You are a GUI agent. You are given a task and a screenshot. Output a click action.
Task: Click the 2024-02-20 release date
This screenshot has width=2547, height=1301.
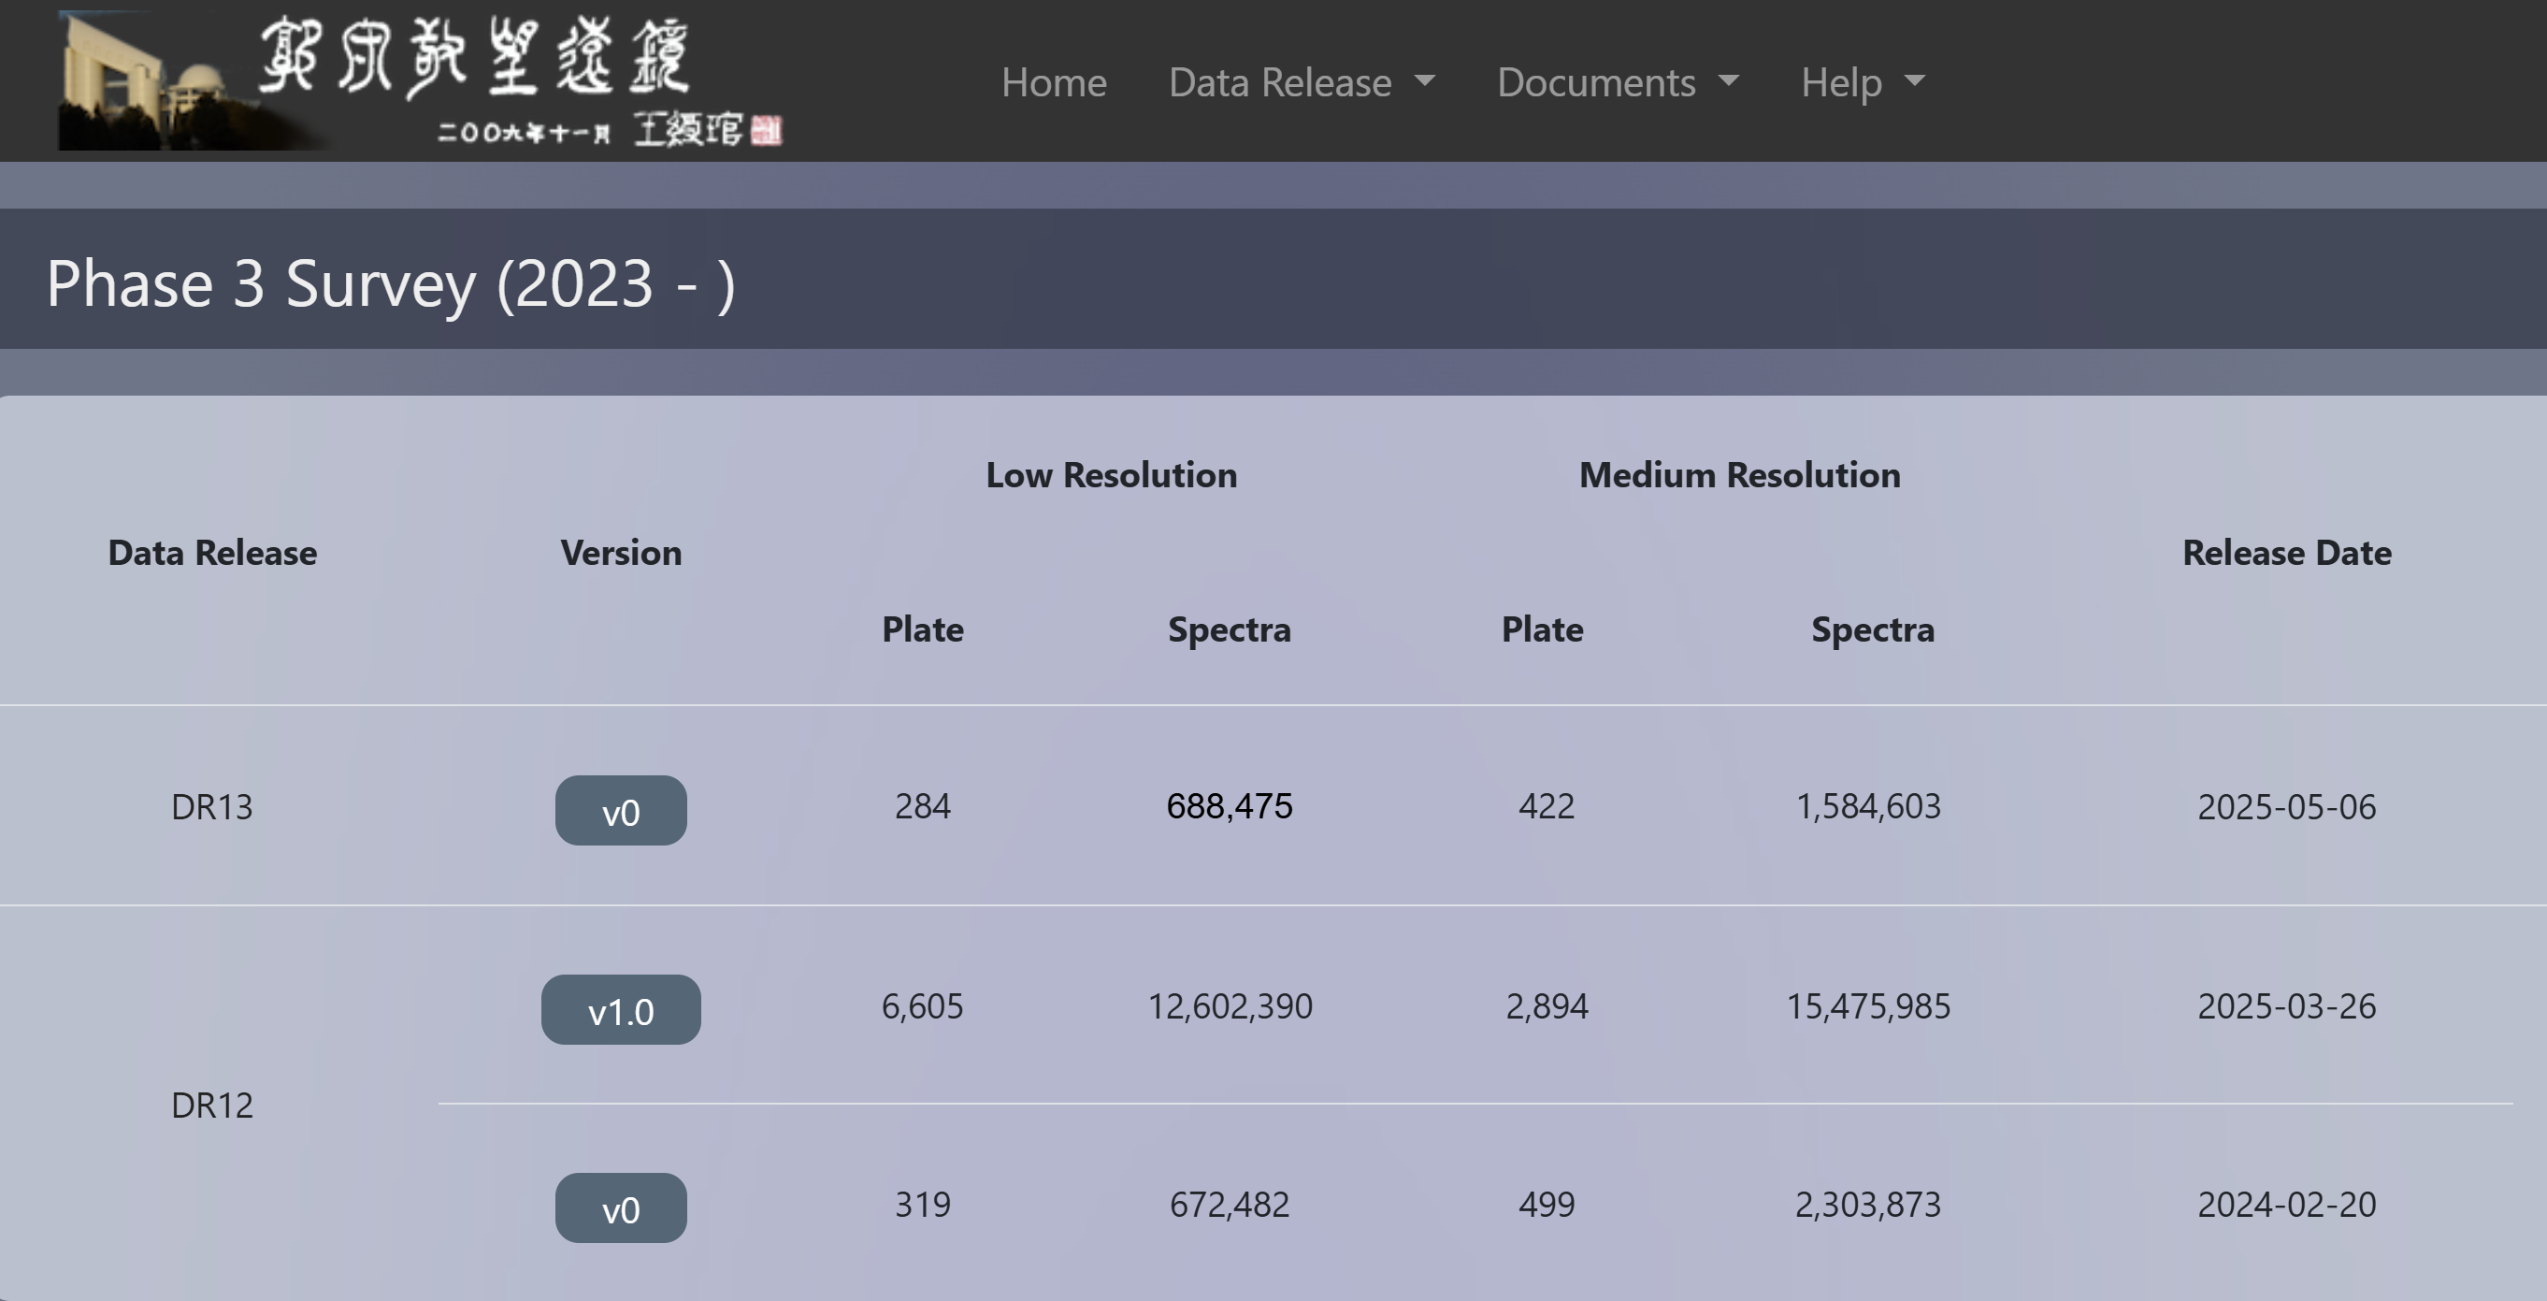2286,1204
